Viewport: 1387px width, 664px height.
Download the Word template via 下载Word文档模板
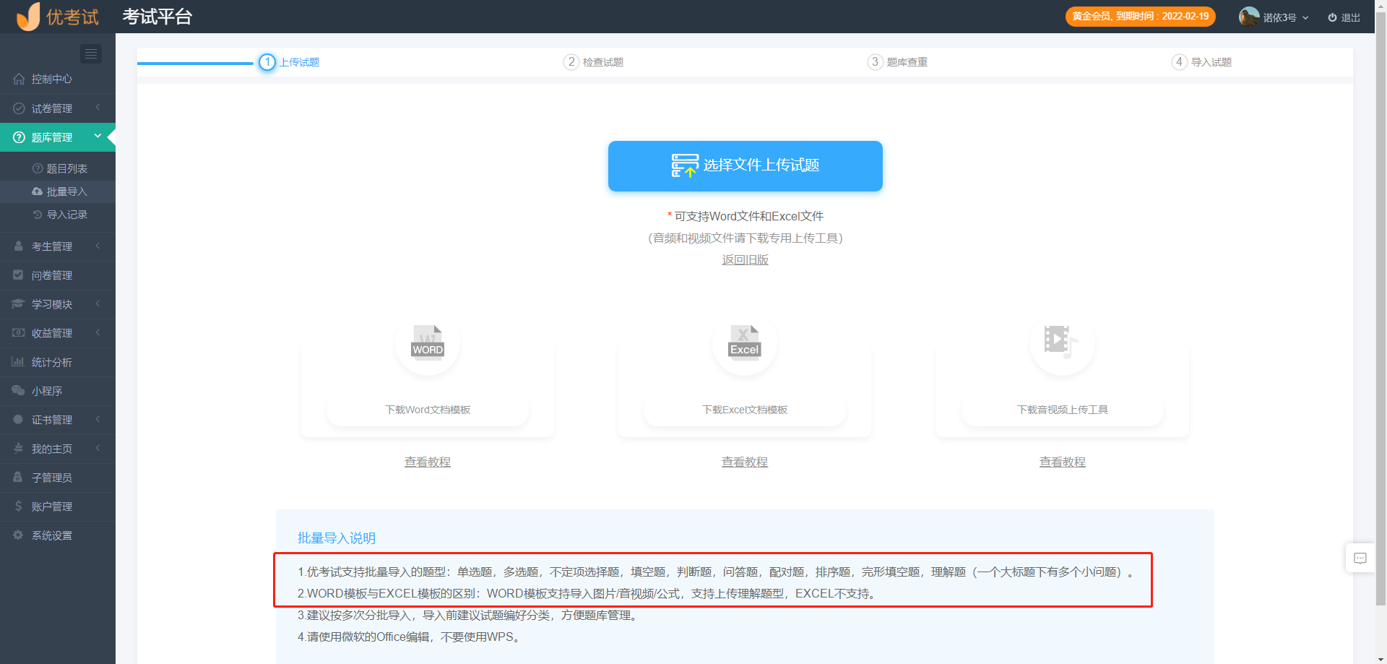[x=428, y=410]
